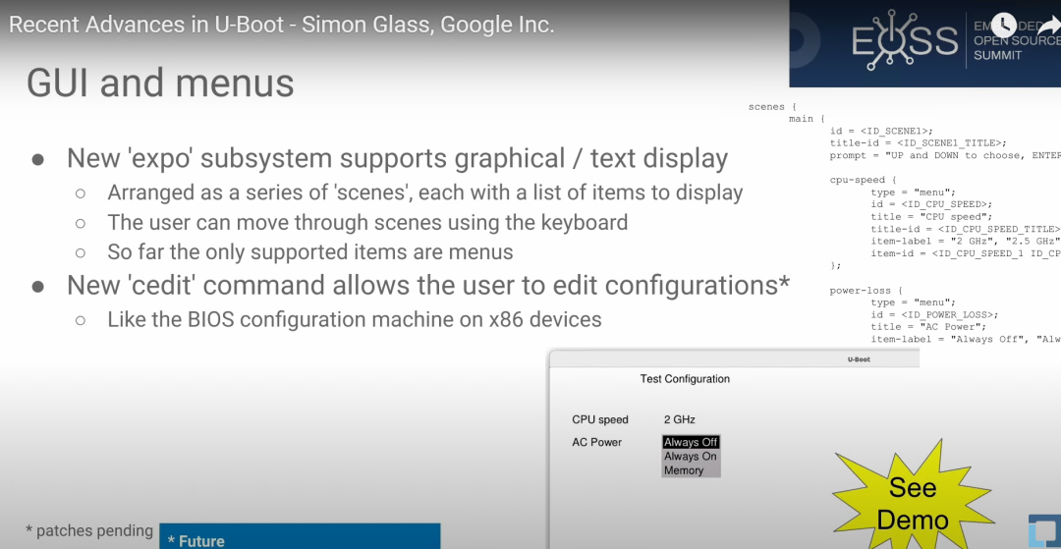The height and width of the screenshot is (549, 1061).
Task: Click 'So far the only supported items are menus'
Action: 309,252
